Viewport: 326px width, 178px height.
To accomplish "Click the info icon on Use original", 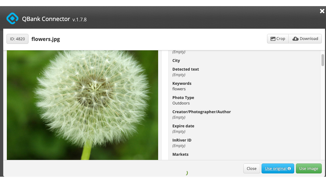I will [x=289, y=168].
